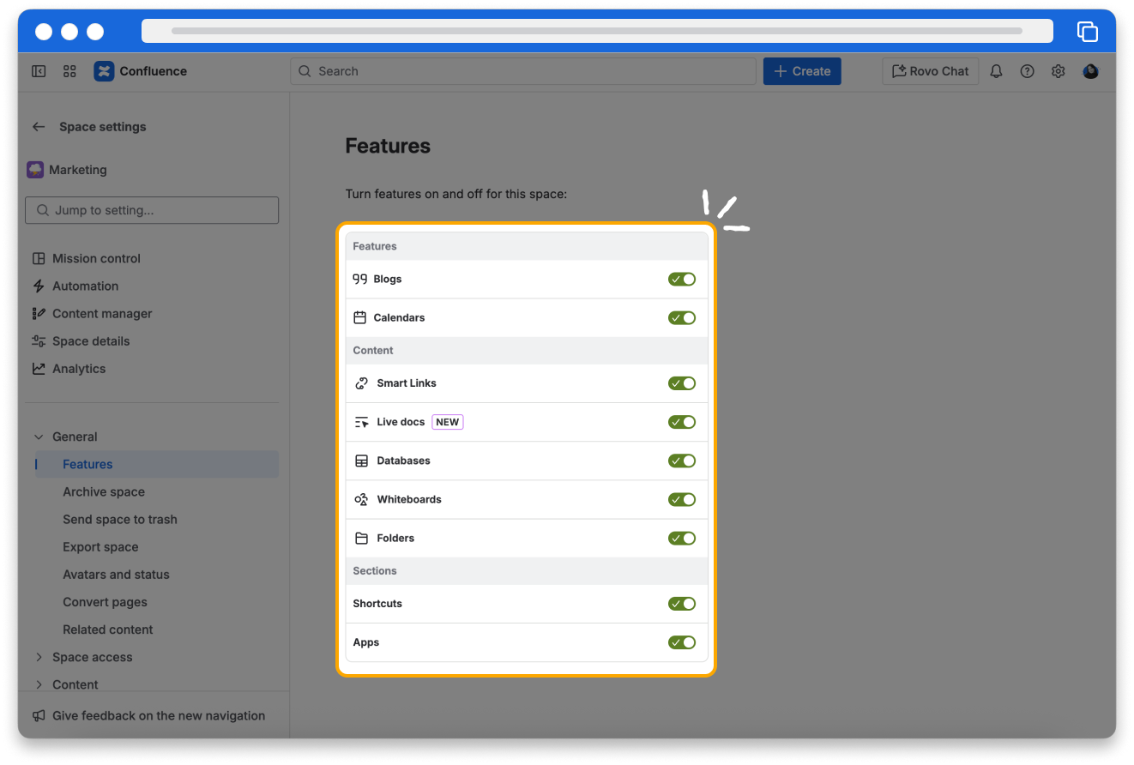The height and width of the screenshot is (765, 1134).
Task: Open Archive space in the sidebar
Action: coord(104,492)
